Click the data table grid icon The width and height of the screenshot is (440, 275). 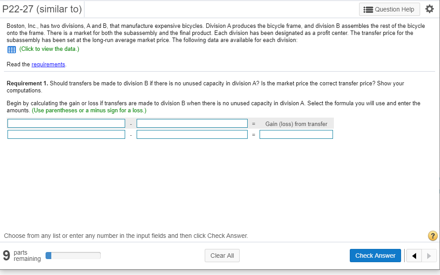pyautogui.click(x=11, y=50)
